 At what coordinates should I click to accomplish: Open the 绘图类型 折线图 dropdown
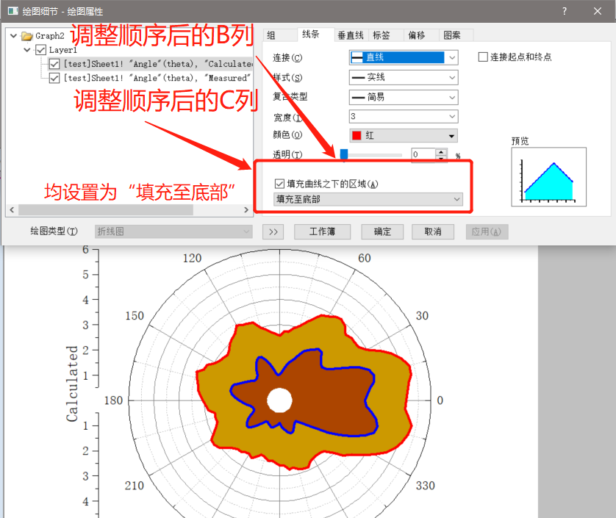pyautogui.click(x=173, y=231)
